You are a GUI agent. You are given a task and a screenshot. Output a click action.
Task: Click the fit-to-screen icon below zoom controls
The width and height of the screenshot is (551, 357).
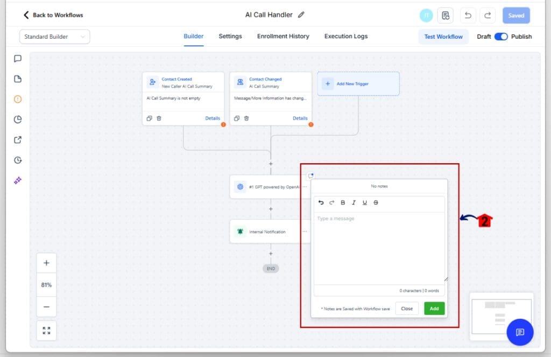point(46,331)
